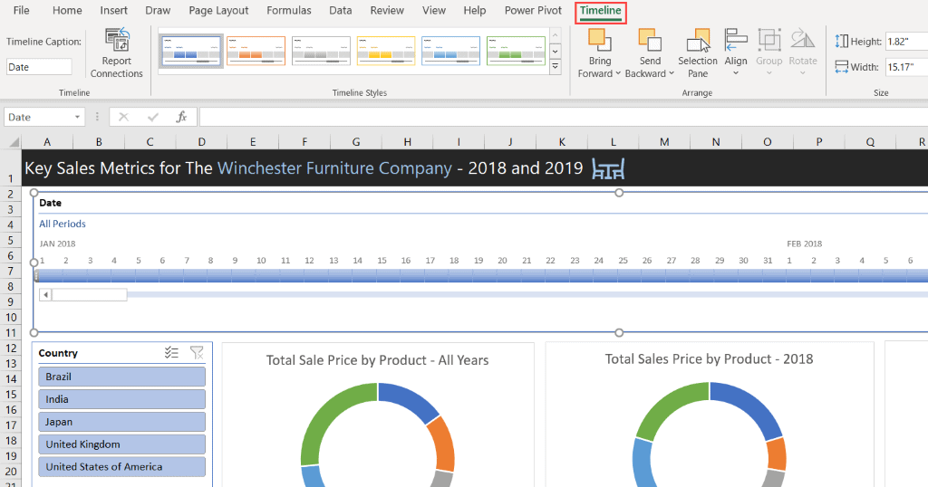This screenshot has height=487, width=928.
Task: Open the Name Box dropdown arrow
Action: coord(78,117)
